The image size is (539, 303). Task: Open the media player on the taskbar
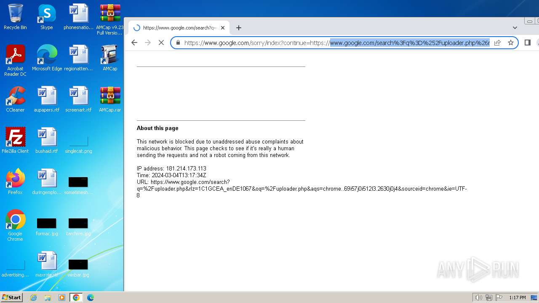click(62, 297)
